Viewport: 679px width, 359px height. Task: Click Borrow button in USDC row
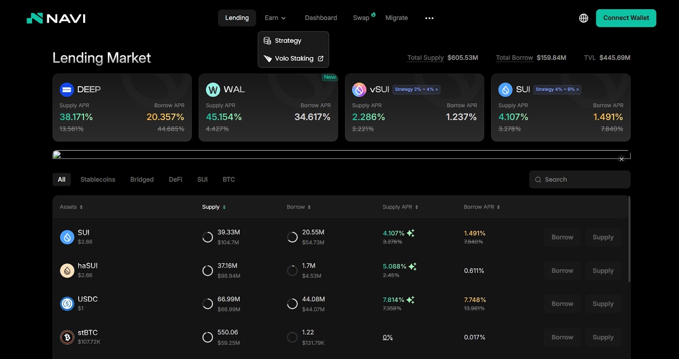(x=562, y=304)
